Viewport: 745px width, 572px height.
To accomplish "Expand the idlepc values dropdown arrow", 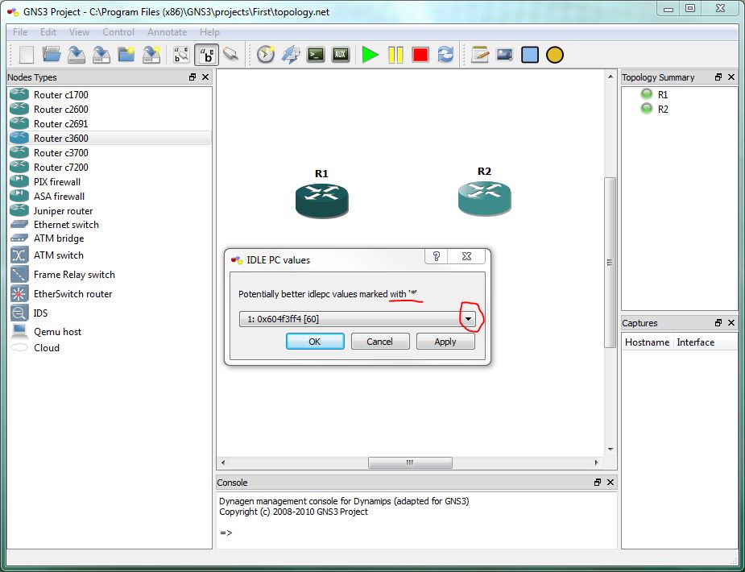I will tap(468, 319).
